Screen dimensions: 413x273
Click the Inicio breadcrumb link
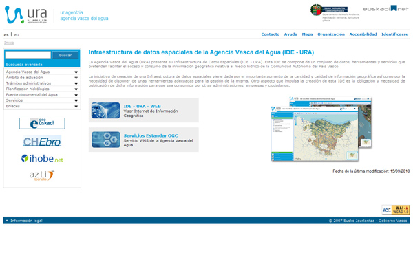point(9,43)
